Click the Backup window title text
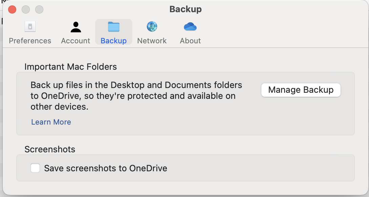369x197 pixels. tap(186, 9)
